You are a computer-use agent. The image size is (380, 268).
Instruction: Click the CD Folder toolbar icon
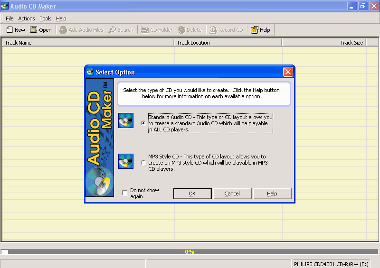(145, 30)
